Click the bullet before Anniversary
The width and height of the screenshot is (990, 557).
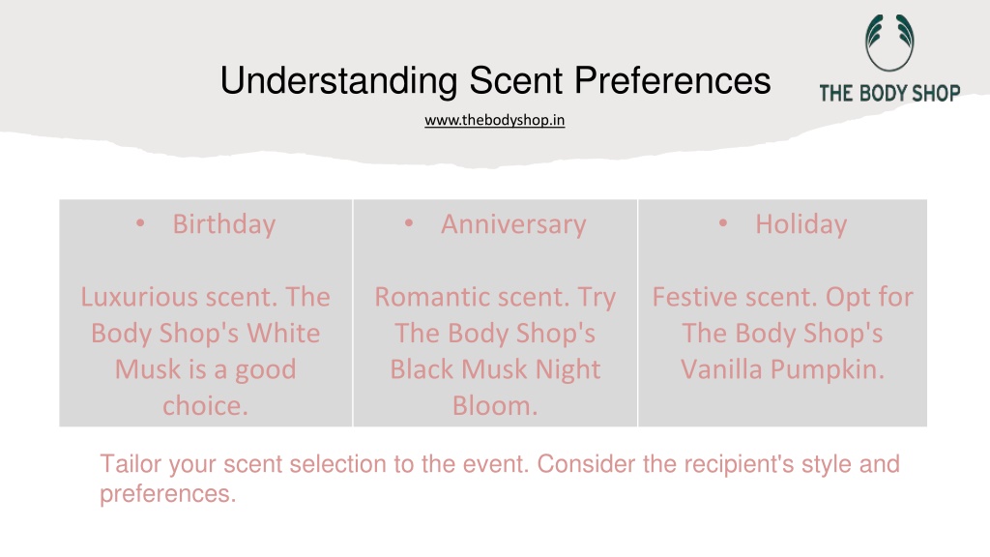[409, 223]
